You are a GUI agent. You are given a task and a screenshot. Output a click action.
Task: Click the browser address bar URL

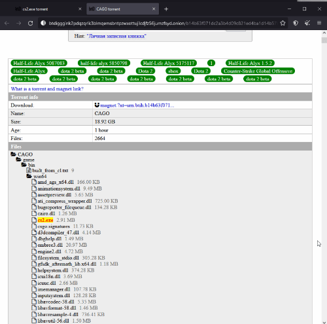[x=162, y=23]
